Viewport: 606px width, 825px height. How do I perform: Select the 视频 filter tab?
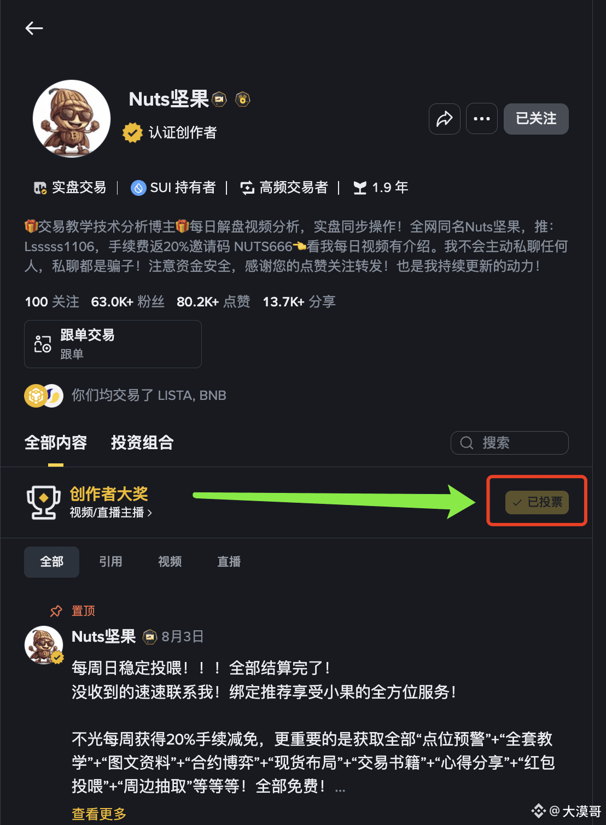click(x=170, y=562)
